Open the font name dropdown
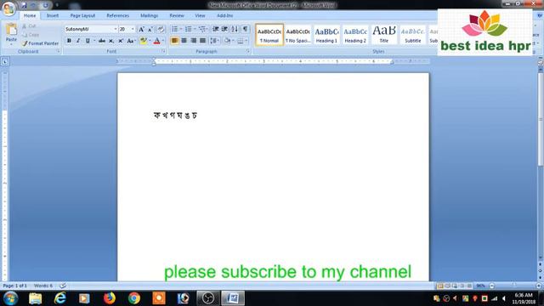 click(x=116, y=30)
